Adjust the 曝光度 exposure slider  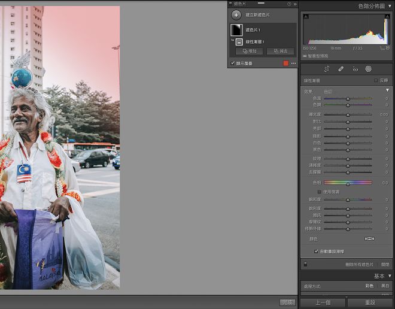(348, 115)
